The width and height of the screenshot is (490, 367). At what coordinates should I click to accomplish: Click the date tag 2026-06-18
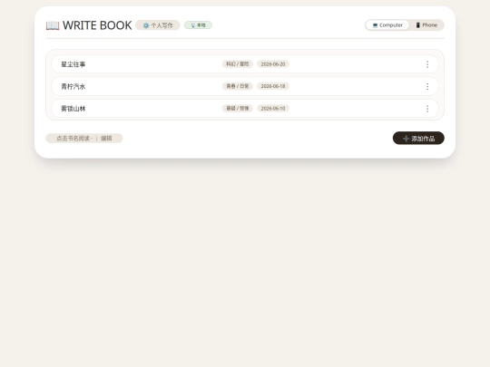click(x=273, y=86)
